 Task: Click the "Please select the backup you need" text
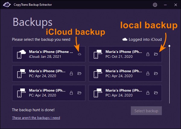[41, 39]
